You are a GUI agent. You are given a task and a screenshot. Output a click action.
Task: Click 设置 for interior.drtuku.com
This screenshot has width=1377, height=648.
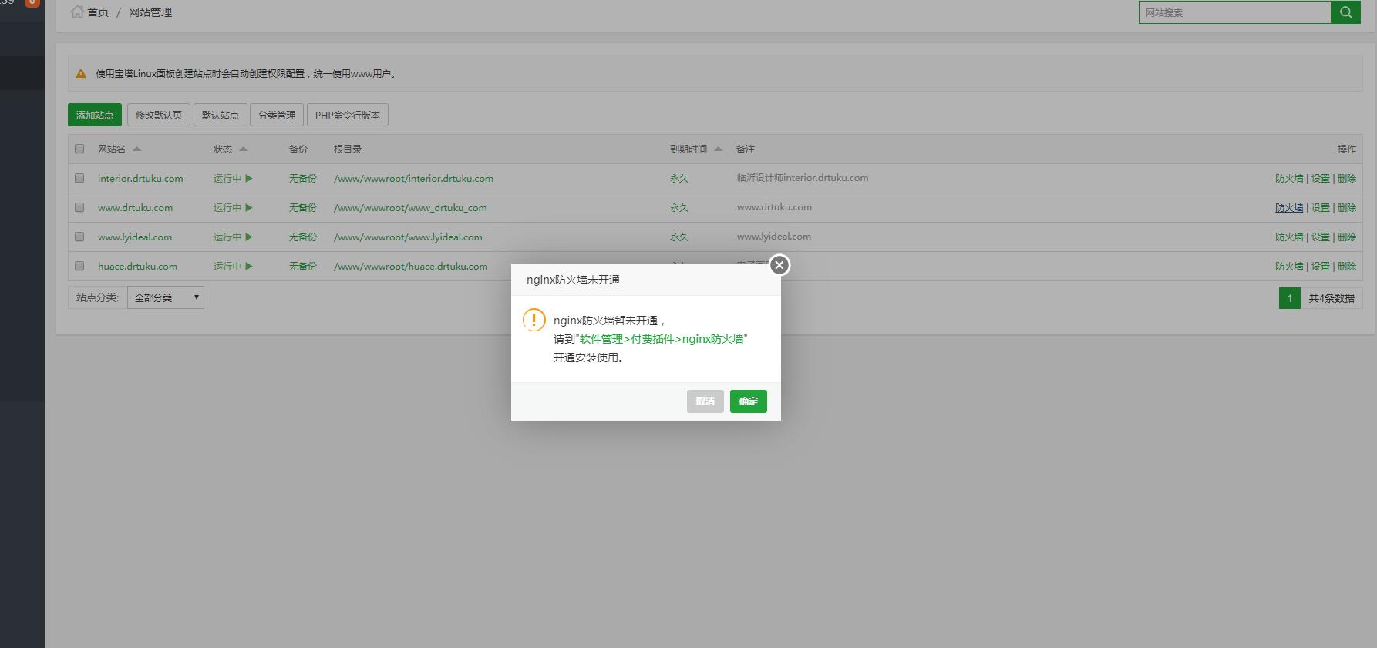[1321, 178]
